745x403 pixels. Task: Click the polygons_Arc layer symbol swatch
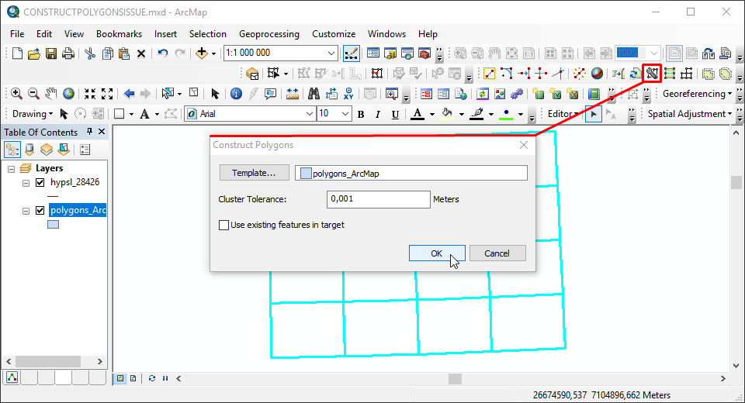[x=54, y=225]
